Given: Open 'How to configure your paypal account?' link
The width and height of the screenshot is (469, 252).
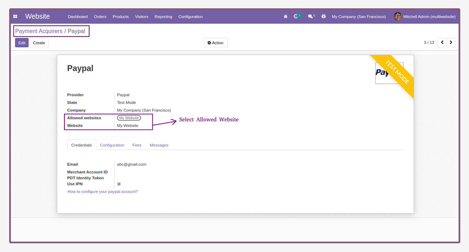Looking at the screenshot, I should coord(102,191).
